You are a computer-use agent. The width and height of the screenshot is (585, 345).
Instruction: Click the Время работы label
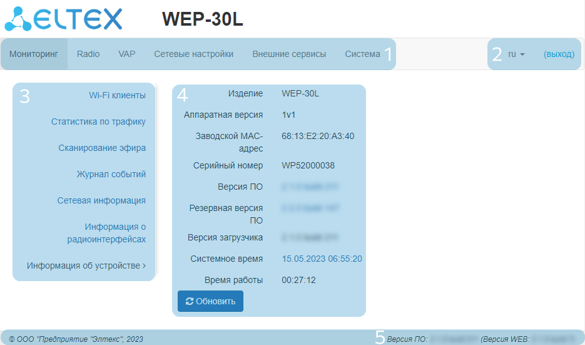tap(233, 280)
